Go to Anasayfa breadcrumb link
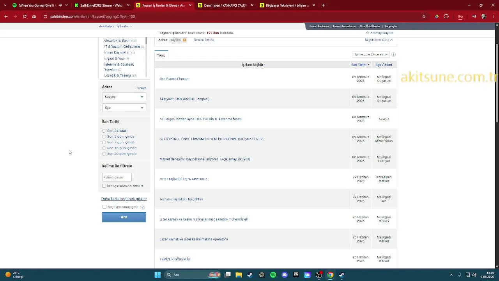499x281 pixels. [105, 27]
